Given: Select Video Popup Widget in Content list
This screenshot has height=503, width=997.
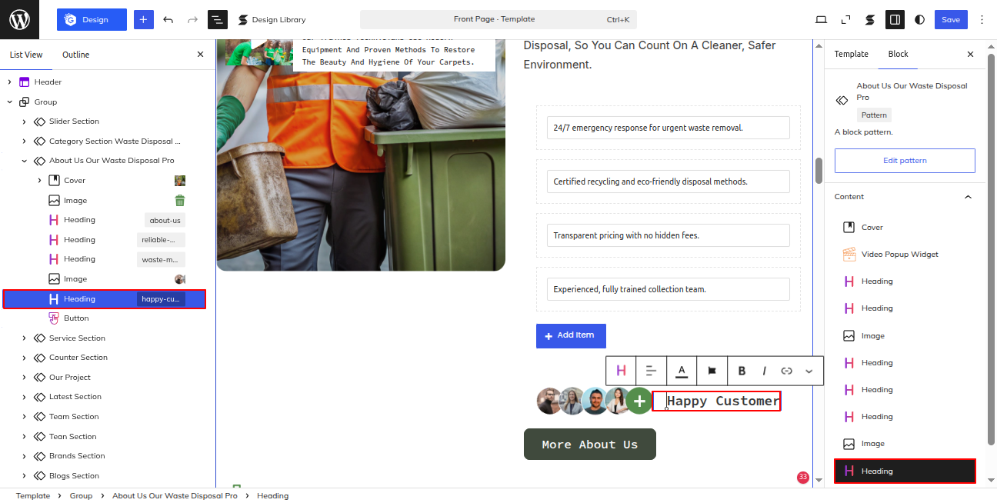Looking at the screenshot, I should pos(905,255).
